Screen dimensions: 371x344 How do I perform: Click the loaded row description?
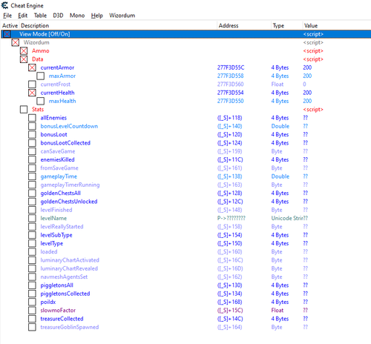pyautogui.click(x=49, y=252)
